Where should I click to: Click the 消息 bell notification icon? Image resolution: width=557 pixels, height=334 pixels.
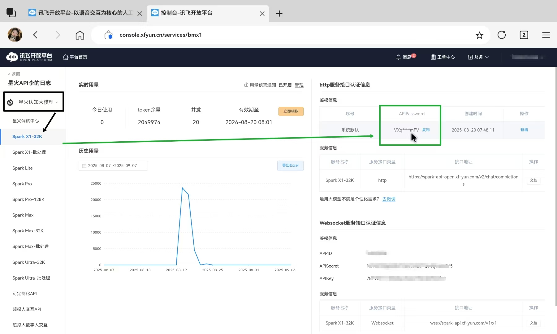pos(398,57)
